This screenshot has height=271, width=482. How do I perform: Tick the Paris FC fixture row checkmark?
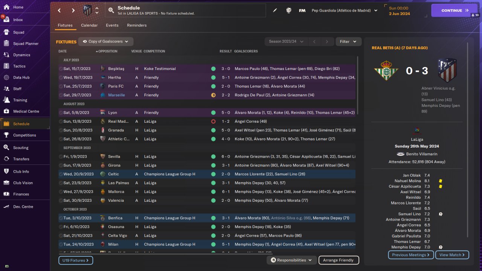61,86
